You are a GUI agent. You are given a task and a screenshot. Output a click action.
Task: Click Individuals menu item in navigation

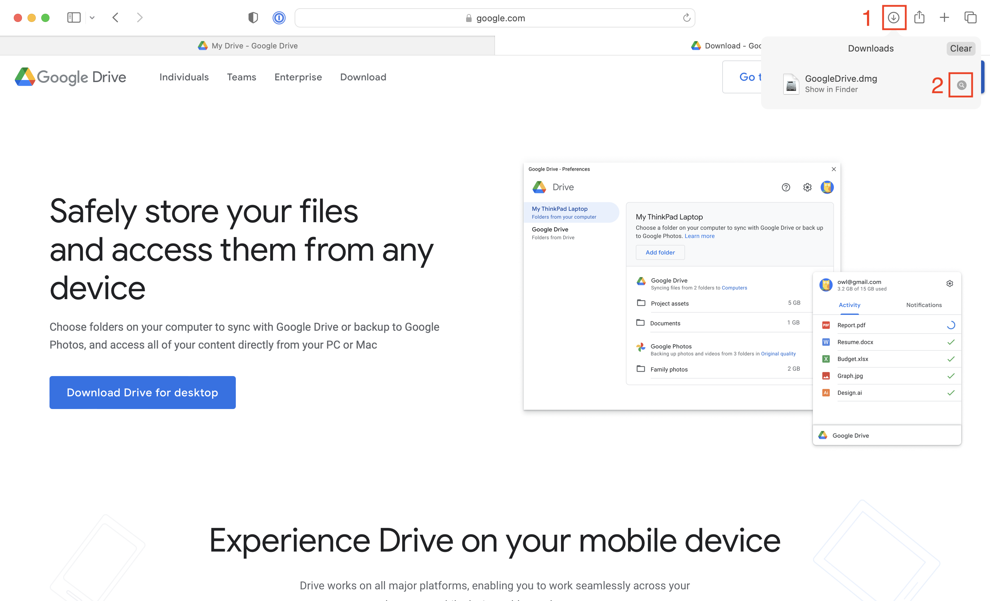coord(183,77)
